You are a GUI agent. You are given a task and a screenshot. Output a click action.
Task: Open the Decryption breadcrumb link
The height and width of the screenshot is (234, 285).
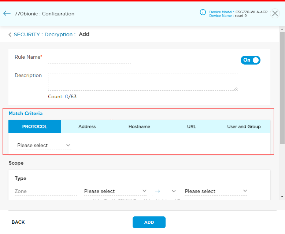59,34
